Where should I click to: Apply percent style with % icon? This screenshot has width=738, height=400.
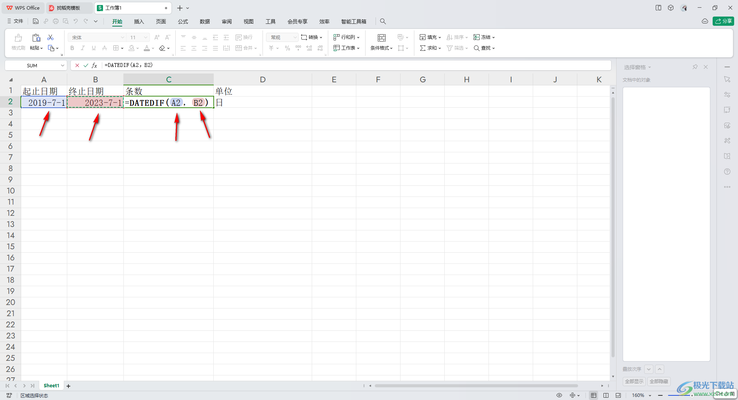tap(288, 48)
